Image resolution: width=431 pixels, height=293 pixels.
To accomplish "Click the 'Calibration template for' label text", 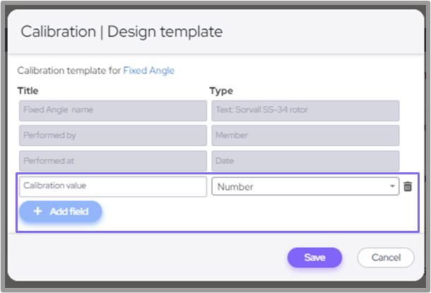I will pos(69,71).
